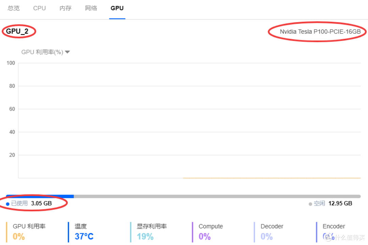
Task: Click the 100 label on the chart axis
Action: point(11,63)
